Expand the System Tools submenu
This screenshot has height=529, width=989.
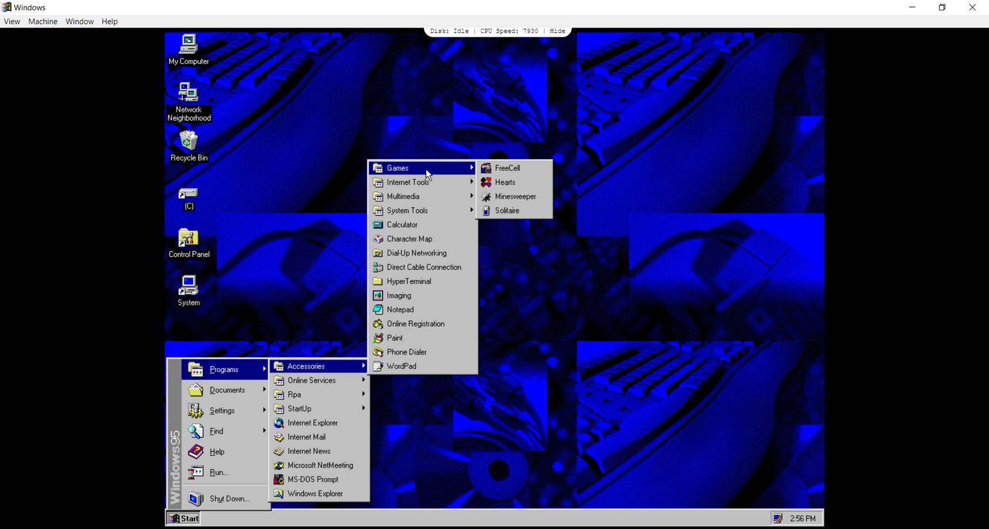point(423,210)
